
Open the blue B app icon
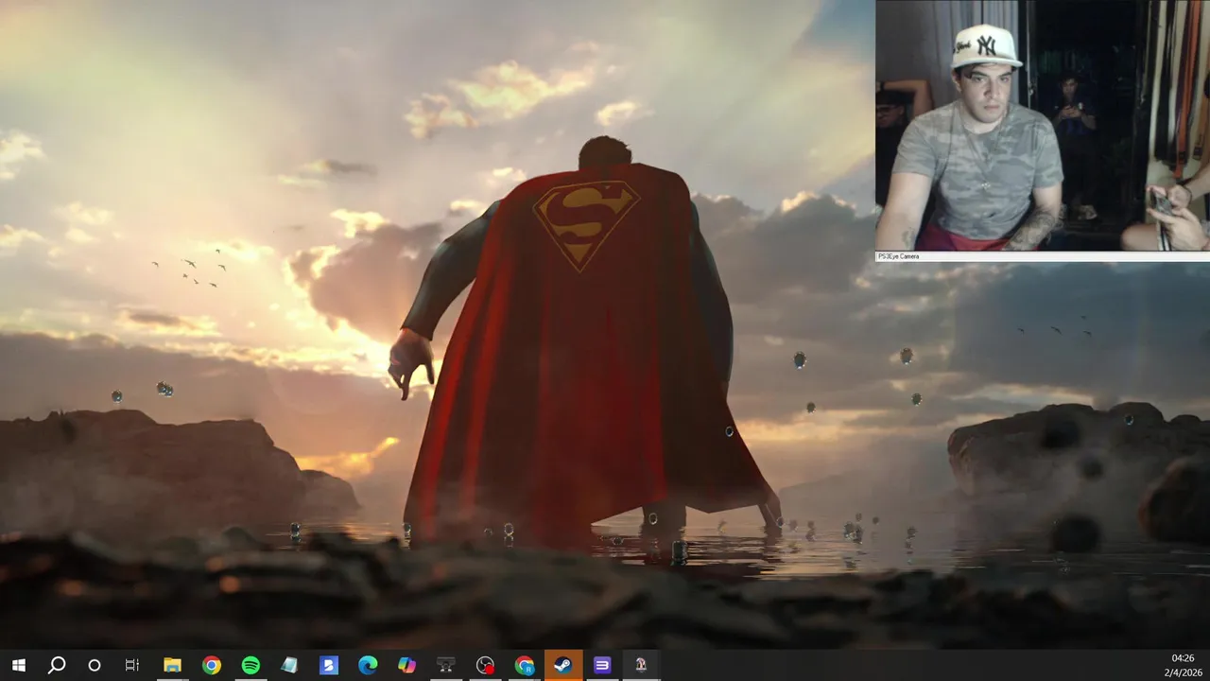(329, 665)
